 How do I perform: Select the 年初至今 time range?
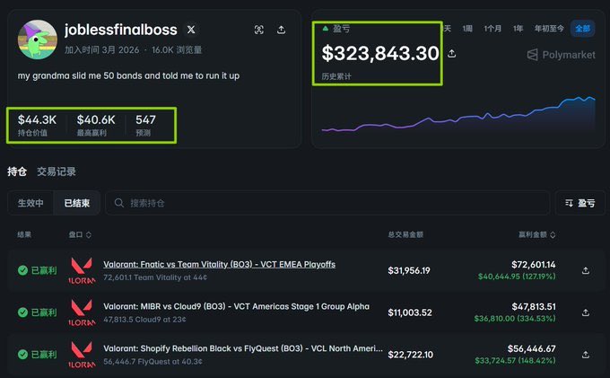(549, 29)
